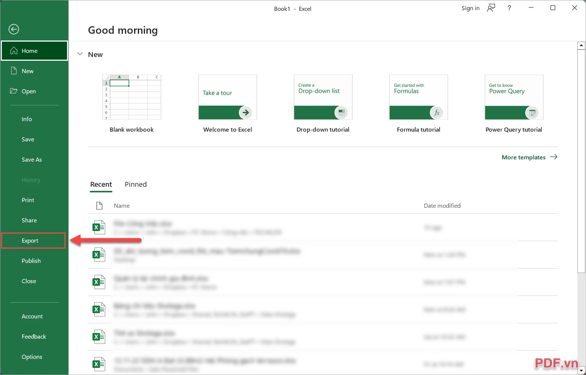Viewport: 586px width, 375px height.
Task: Click the vertical scrollbar thumb
Action: coord(581,161)
